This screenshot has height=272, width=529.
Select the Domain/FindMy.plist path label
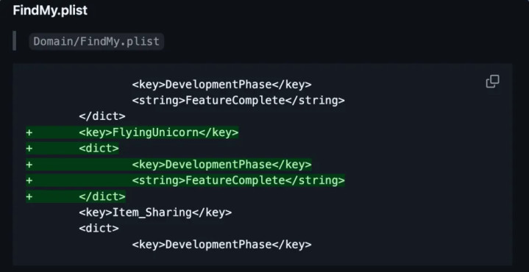(x=96, y=41)
